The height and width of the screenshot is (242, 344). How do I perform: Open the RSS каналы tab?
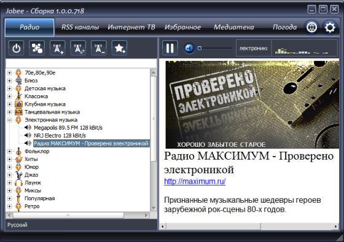(80, 27)
